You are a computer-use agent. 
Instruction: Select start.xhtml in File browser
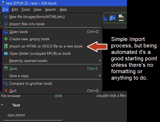click(x=16, y=115)
